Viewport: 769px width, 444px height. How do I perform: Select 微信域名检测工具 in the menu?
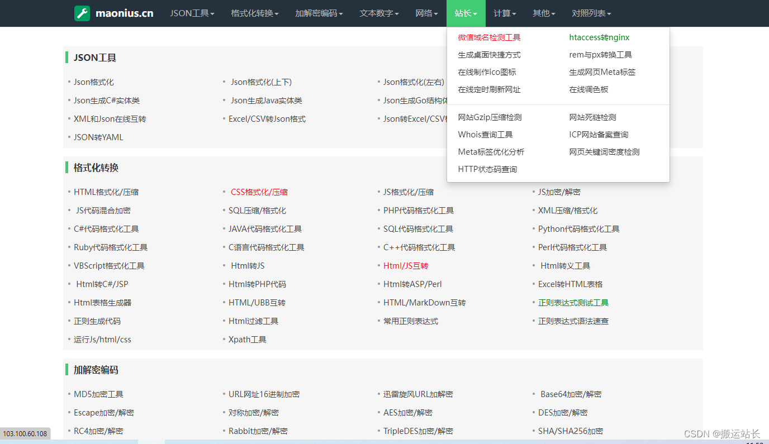click(x=490, y=37)
